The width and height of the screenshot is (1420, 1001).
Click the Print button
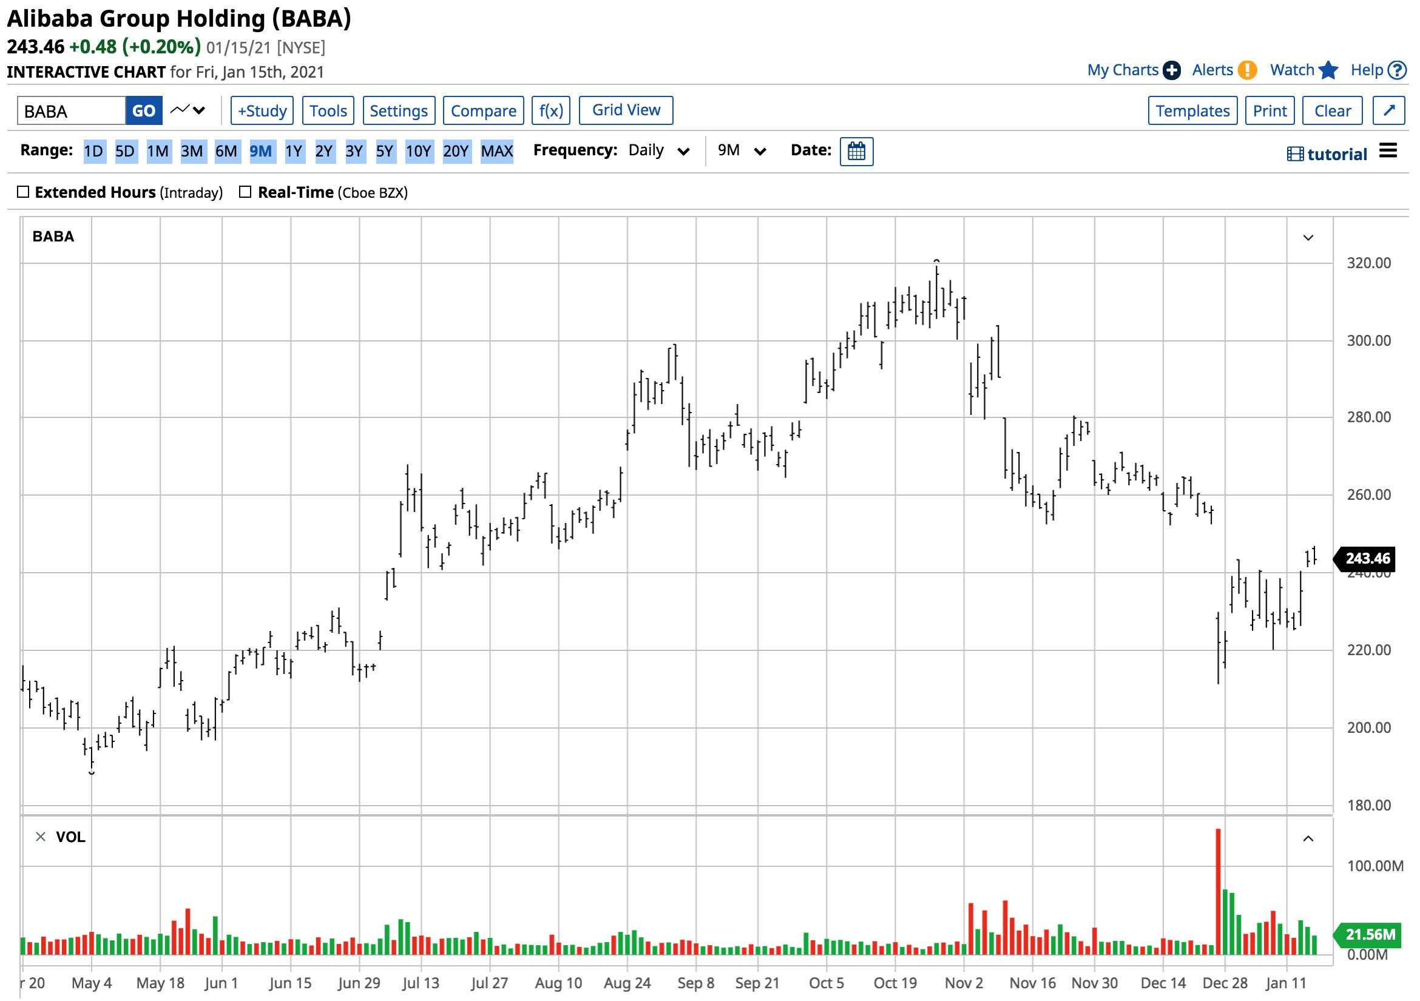coord(1270,110)
